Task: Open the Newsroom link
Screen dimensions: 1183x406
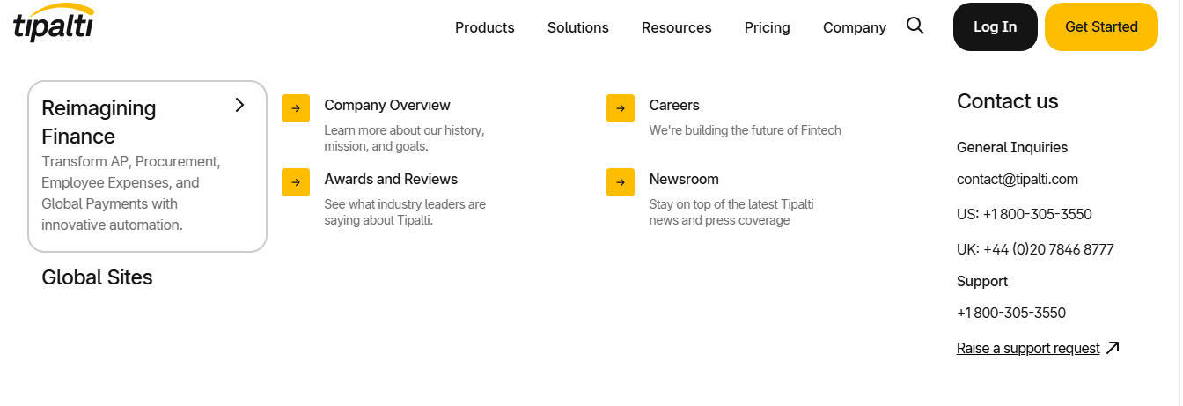Action: [684, 179]
